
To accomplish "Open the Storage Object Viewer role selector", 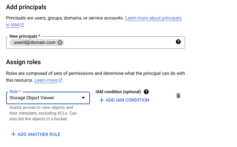I will coord(48,98).
